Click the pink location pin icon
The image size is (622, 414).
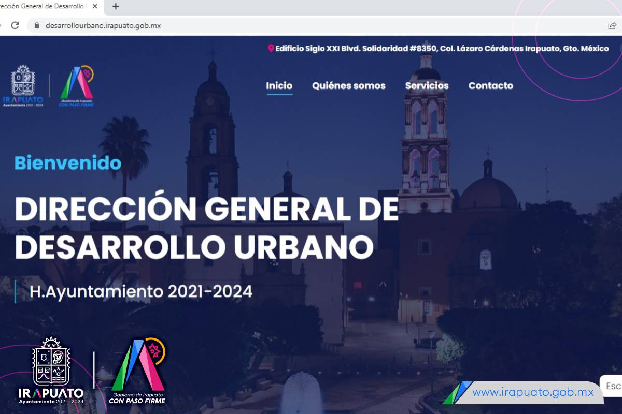coord(271,48)
